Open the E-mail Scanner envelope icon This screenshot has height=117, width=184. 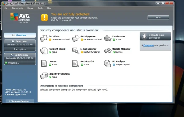click(x=76, y=51)
